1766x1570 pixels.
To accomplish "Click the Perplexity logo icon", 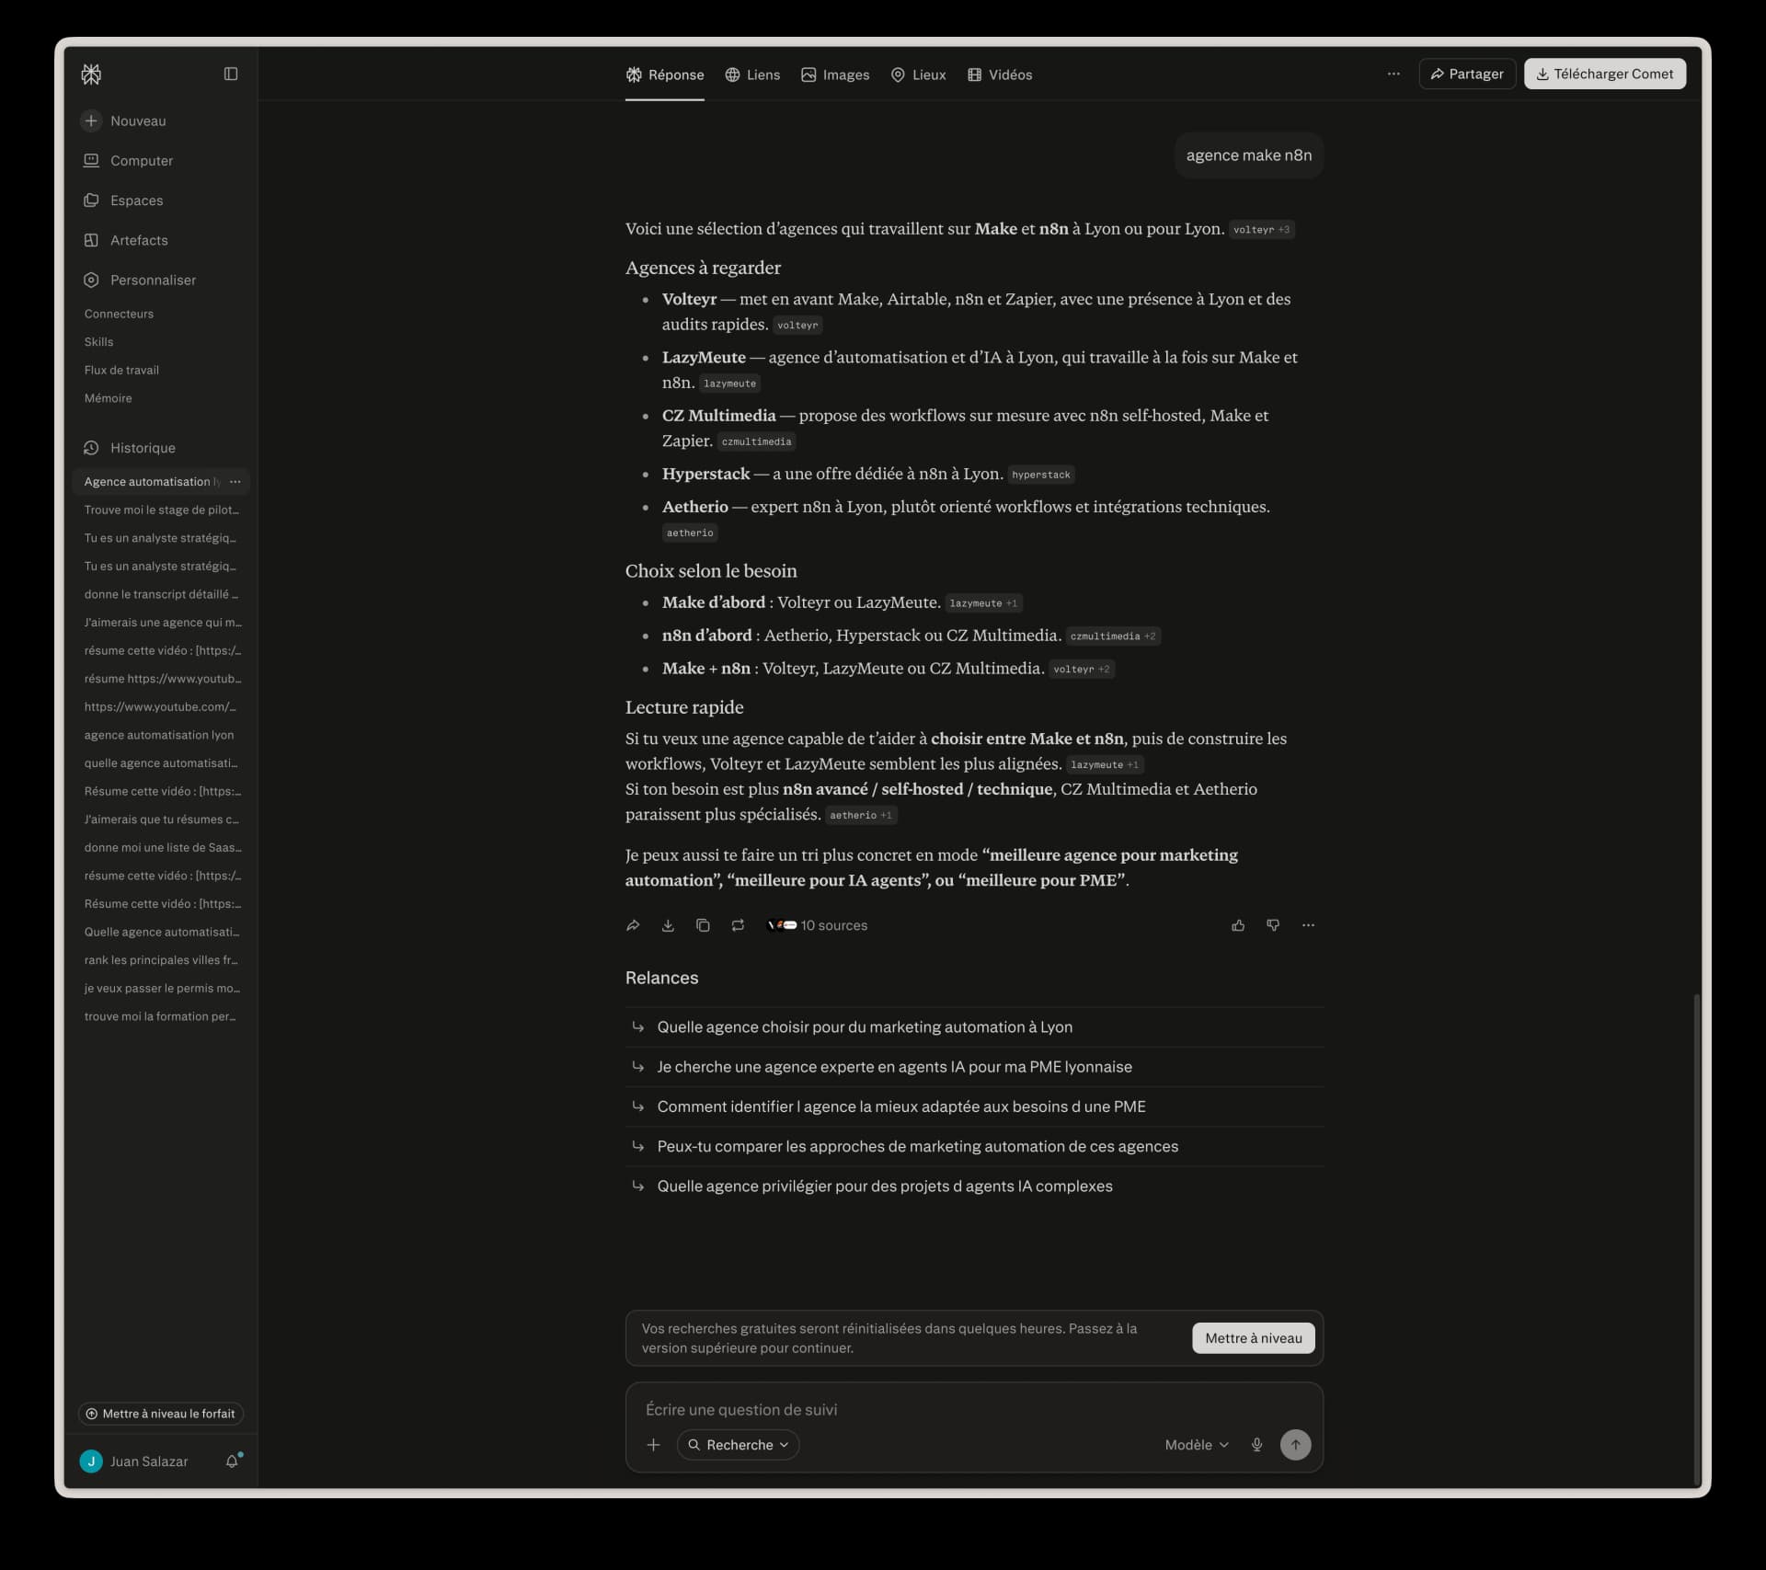I will 91,74.
